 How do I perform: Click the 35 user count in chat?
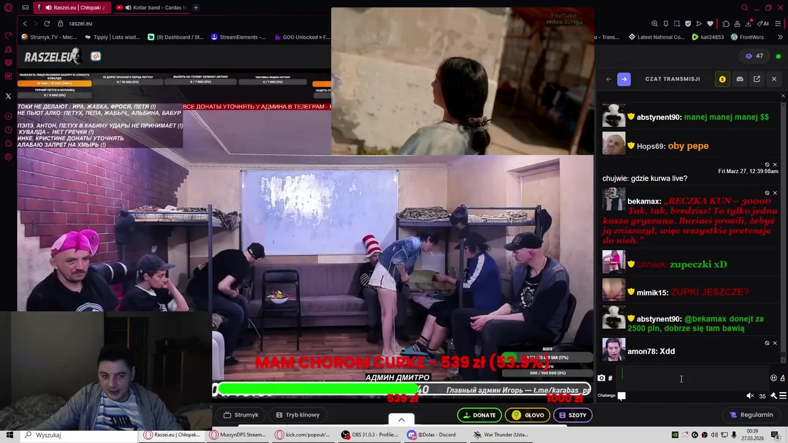pyautogui.click(x=762, y=396)
